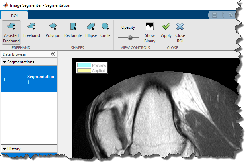Click the Data Browser panel title
The image size is (250, 167).
pos(14,54)
